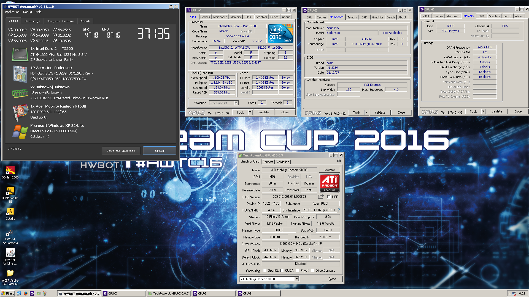Open the Validation tab in GPU-Z
Screen dimensions: 529x297
pyautogui.click(x=283, y=162)
